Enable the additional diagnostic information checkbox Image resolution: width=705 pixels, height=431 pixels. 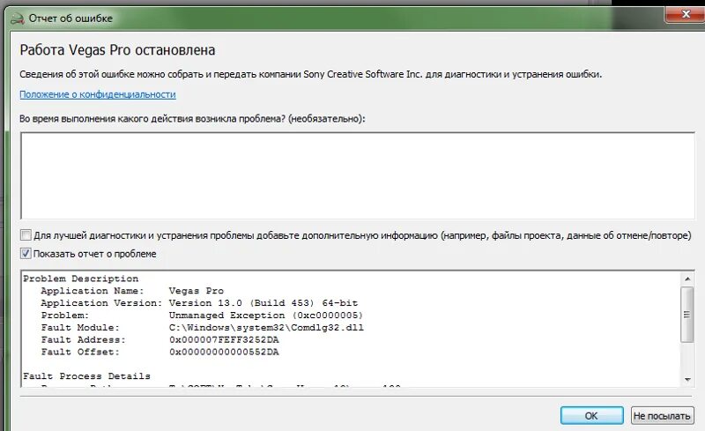tap(26, 235)
